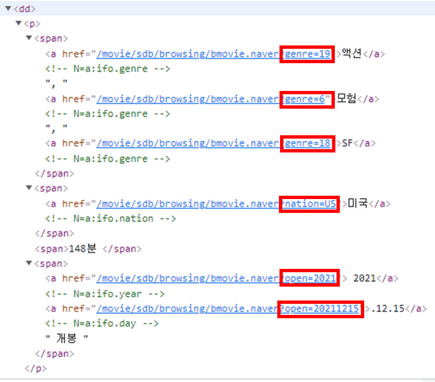Select the 모험 anchor text
Image resolution: width=435 pixels, height=382 pixels.
(x=346, y=99)
